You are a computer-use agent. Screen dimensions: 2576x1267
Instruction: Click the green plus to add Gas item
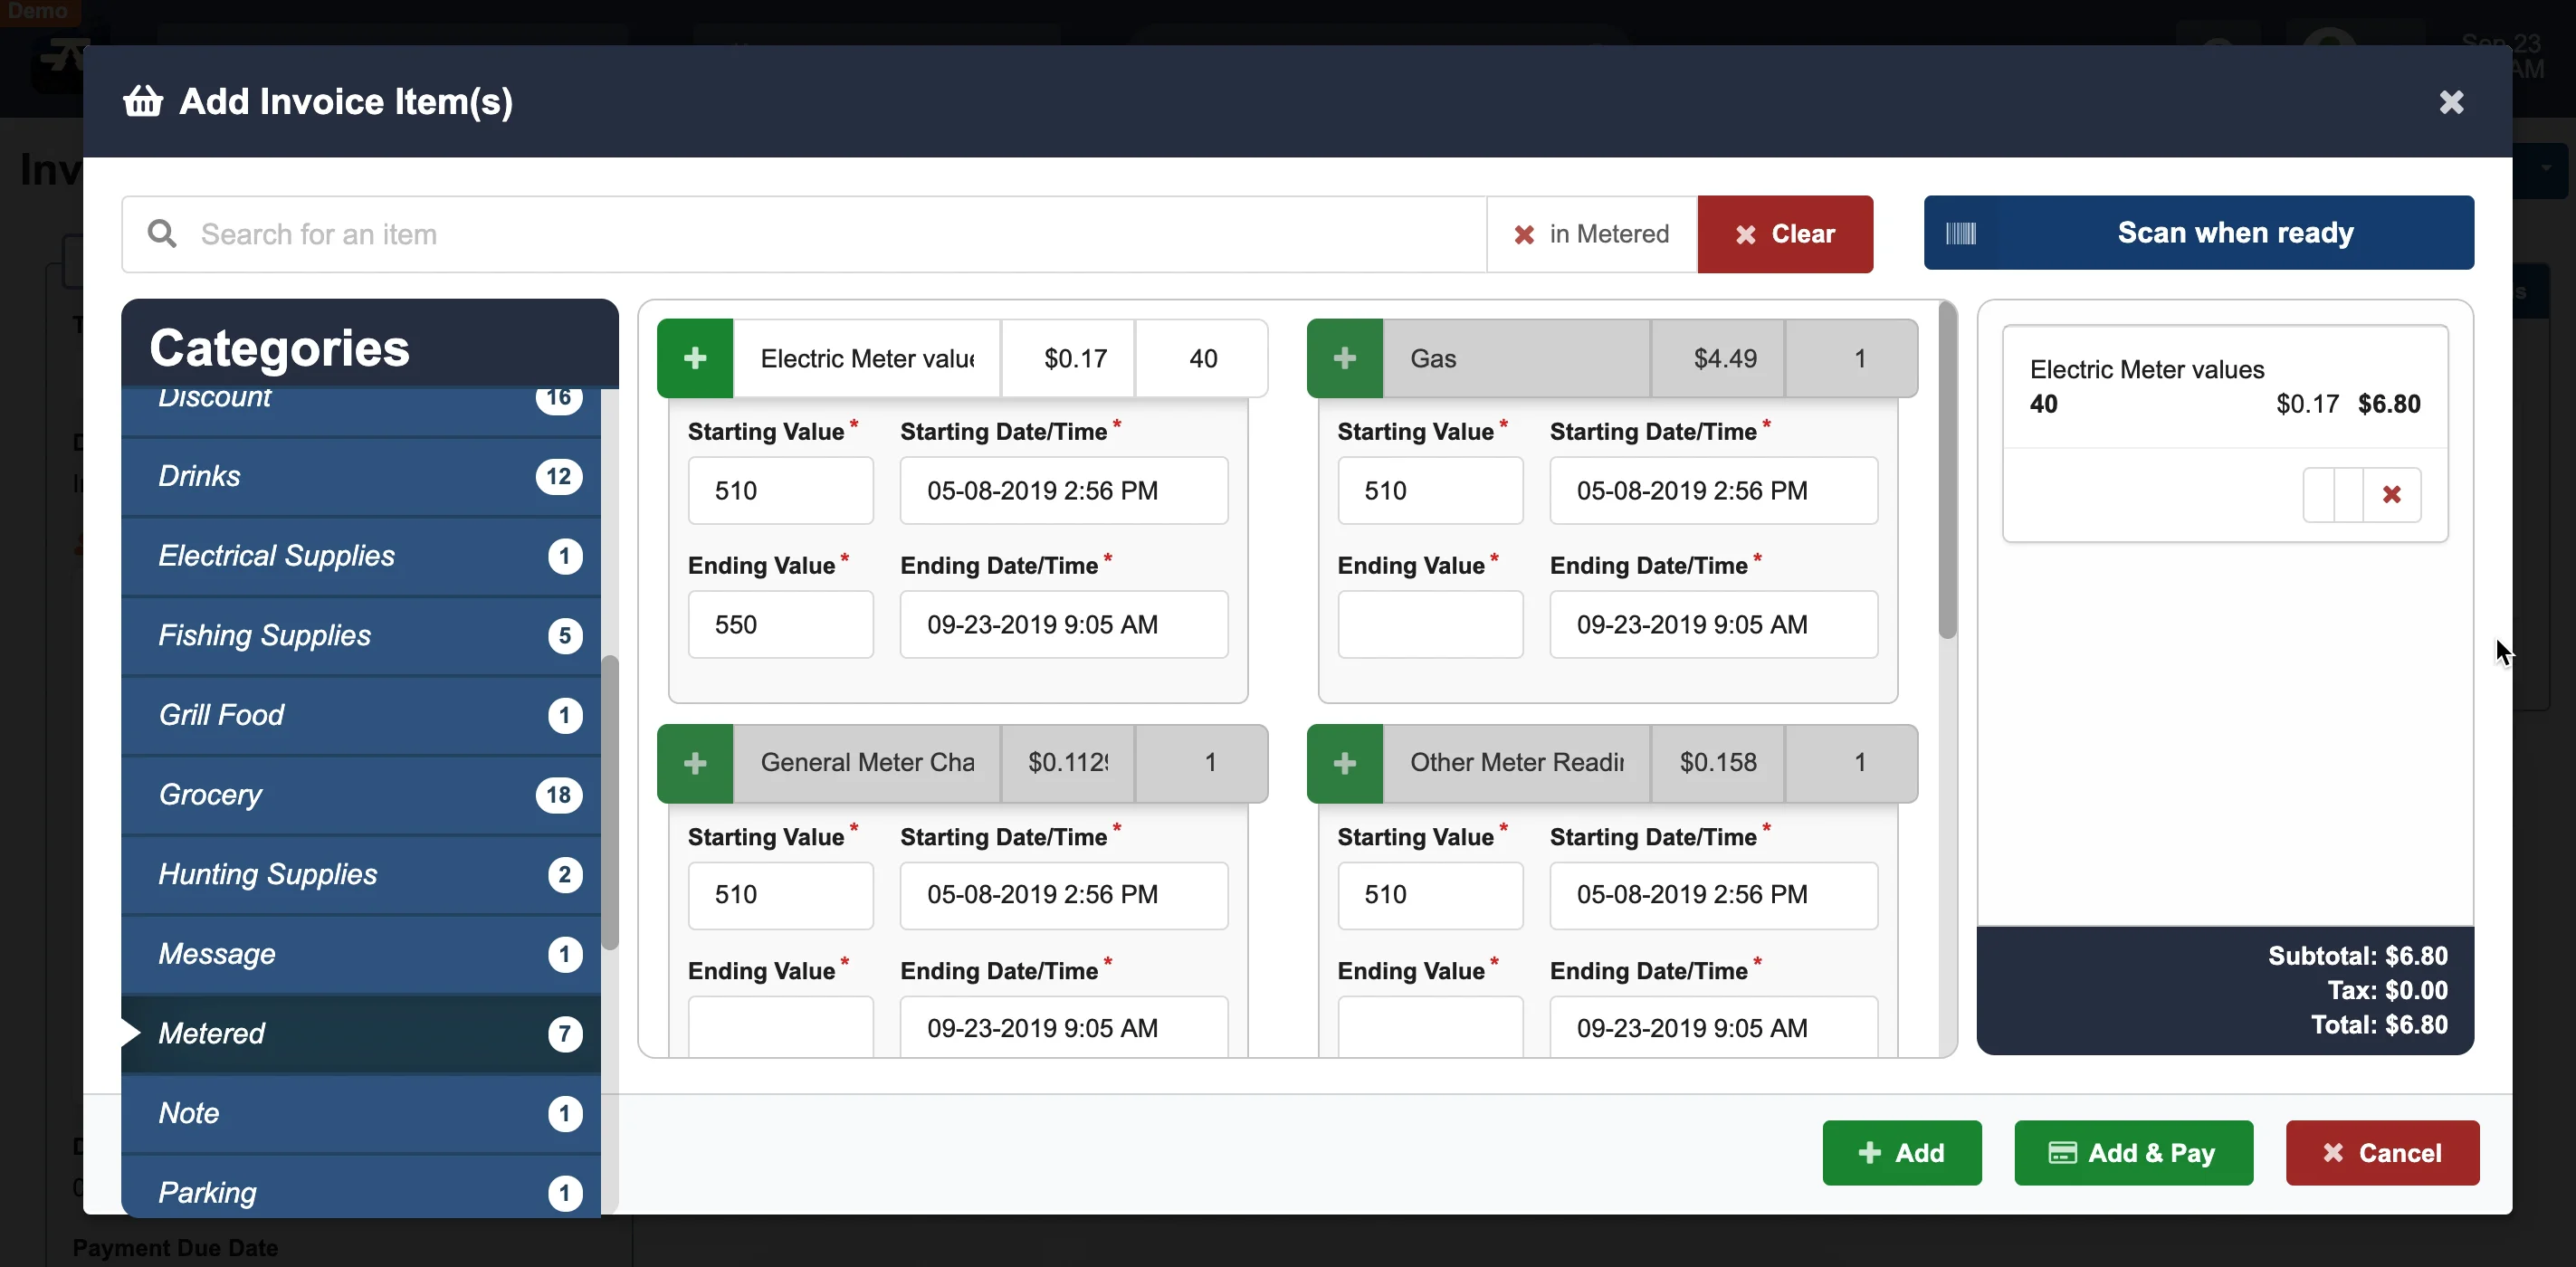1344,357
